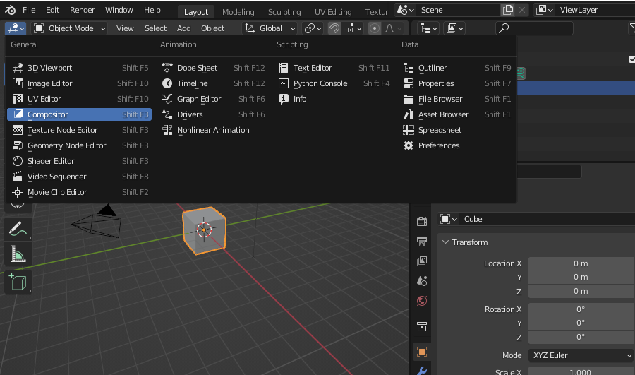Choose Shader Editor

point(79,161)
